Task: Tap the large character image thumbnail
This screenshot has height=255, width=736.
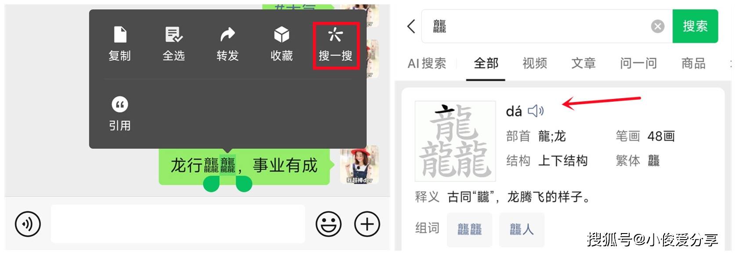Action: pyautogui.click(x=455, y=141)
